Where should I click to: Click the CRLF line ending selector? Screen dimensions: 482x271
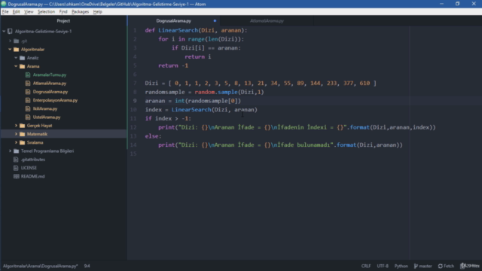[366, 266]
